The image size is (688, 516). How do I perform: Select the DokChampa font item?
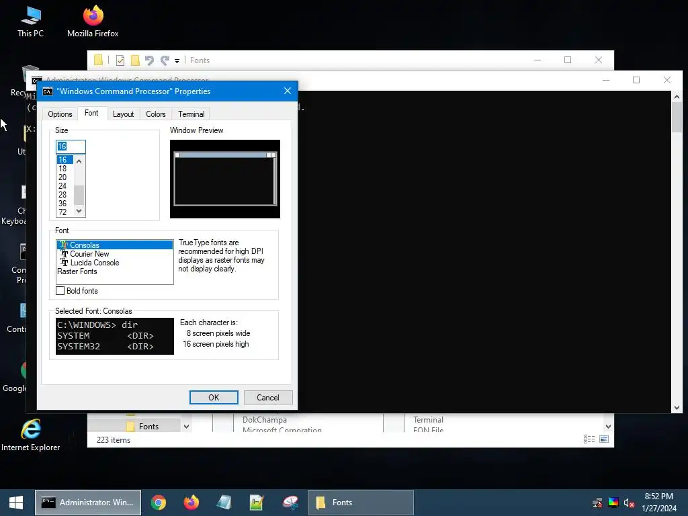(x=282, y=424)
